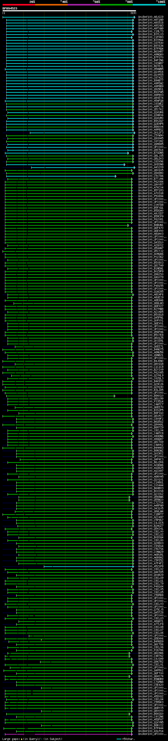Click the BP094523 query label

10,9
